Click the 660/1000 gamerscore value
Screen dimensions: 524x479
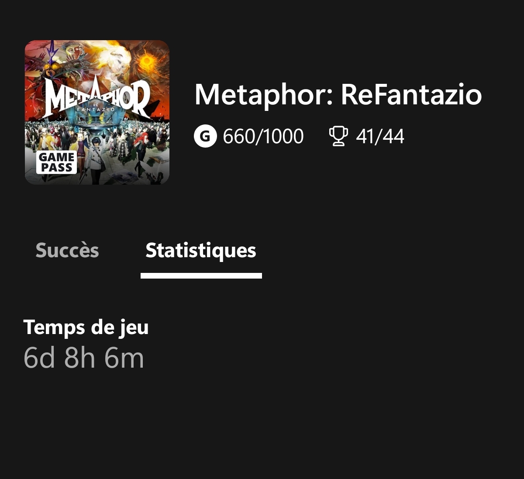(x=263, y=137)
